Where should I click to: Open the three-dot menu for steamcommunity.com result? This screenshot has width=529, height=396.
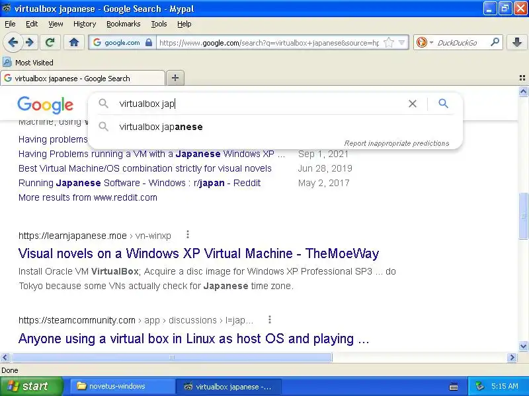[269, 319]
